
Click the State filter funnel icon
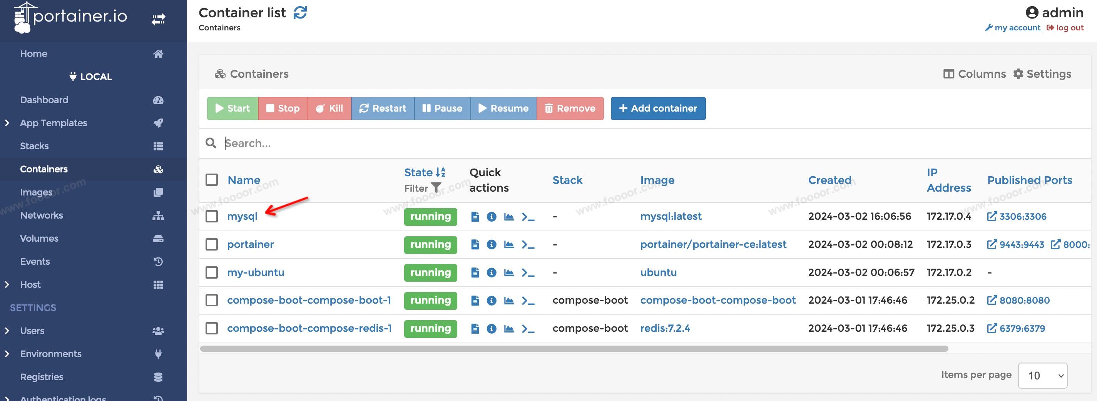click(x=436, y=188)
